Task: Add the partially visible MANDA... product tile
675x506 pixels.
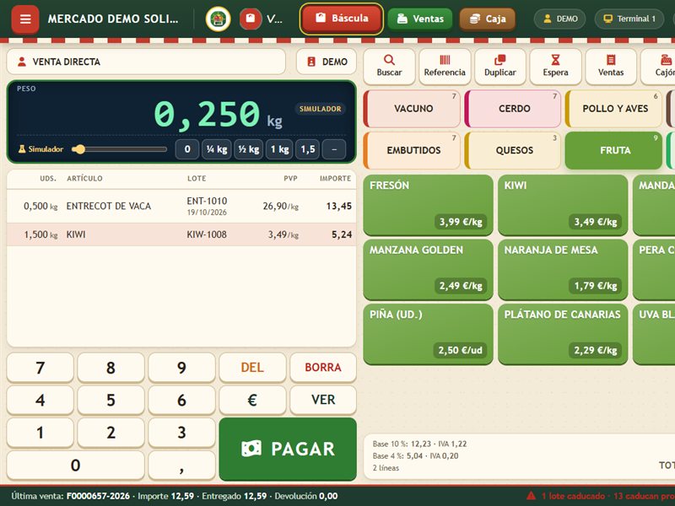Action: [654, 205]
